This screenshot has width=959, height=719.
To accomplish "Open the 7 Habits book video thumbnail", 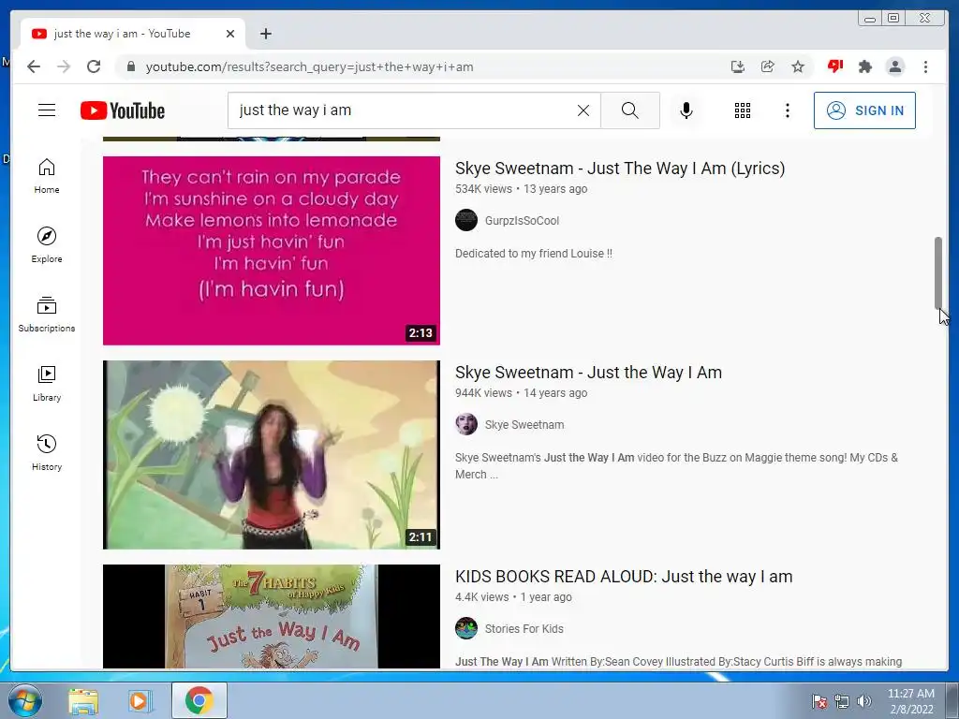I will coord(271,616).
